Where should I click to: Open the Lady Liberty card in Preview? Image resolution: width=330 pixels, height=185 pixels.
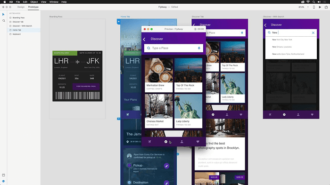coord(189,111)
